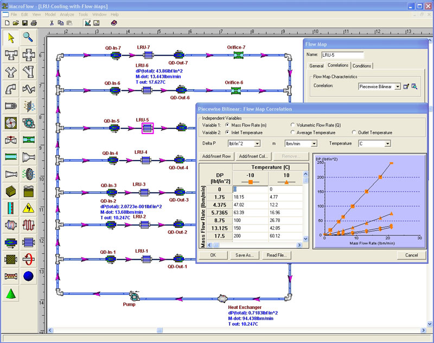Copy selection from toolbar
The image size is (434, 343).
click(x=60, y=23)
